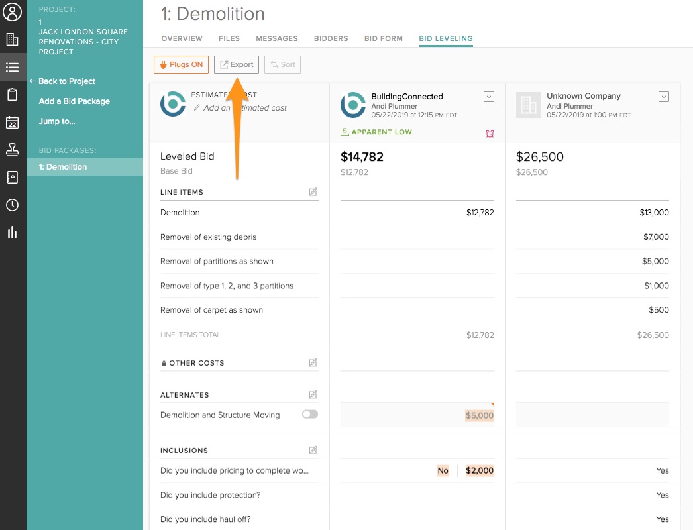Click the edit icon beside Inclusions
Image resolution: width=693 pixels, height=530 pixels.
[313, 450]
